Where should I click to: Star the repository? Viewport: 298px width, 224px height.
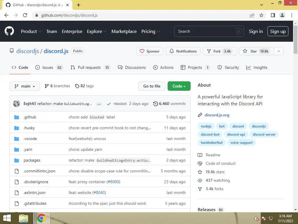(x=256, y=51)
